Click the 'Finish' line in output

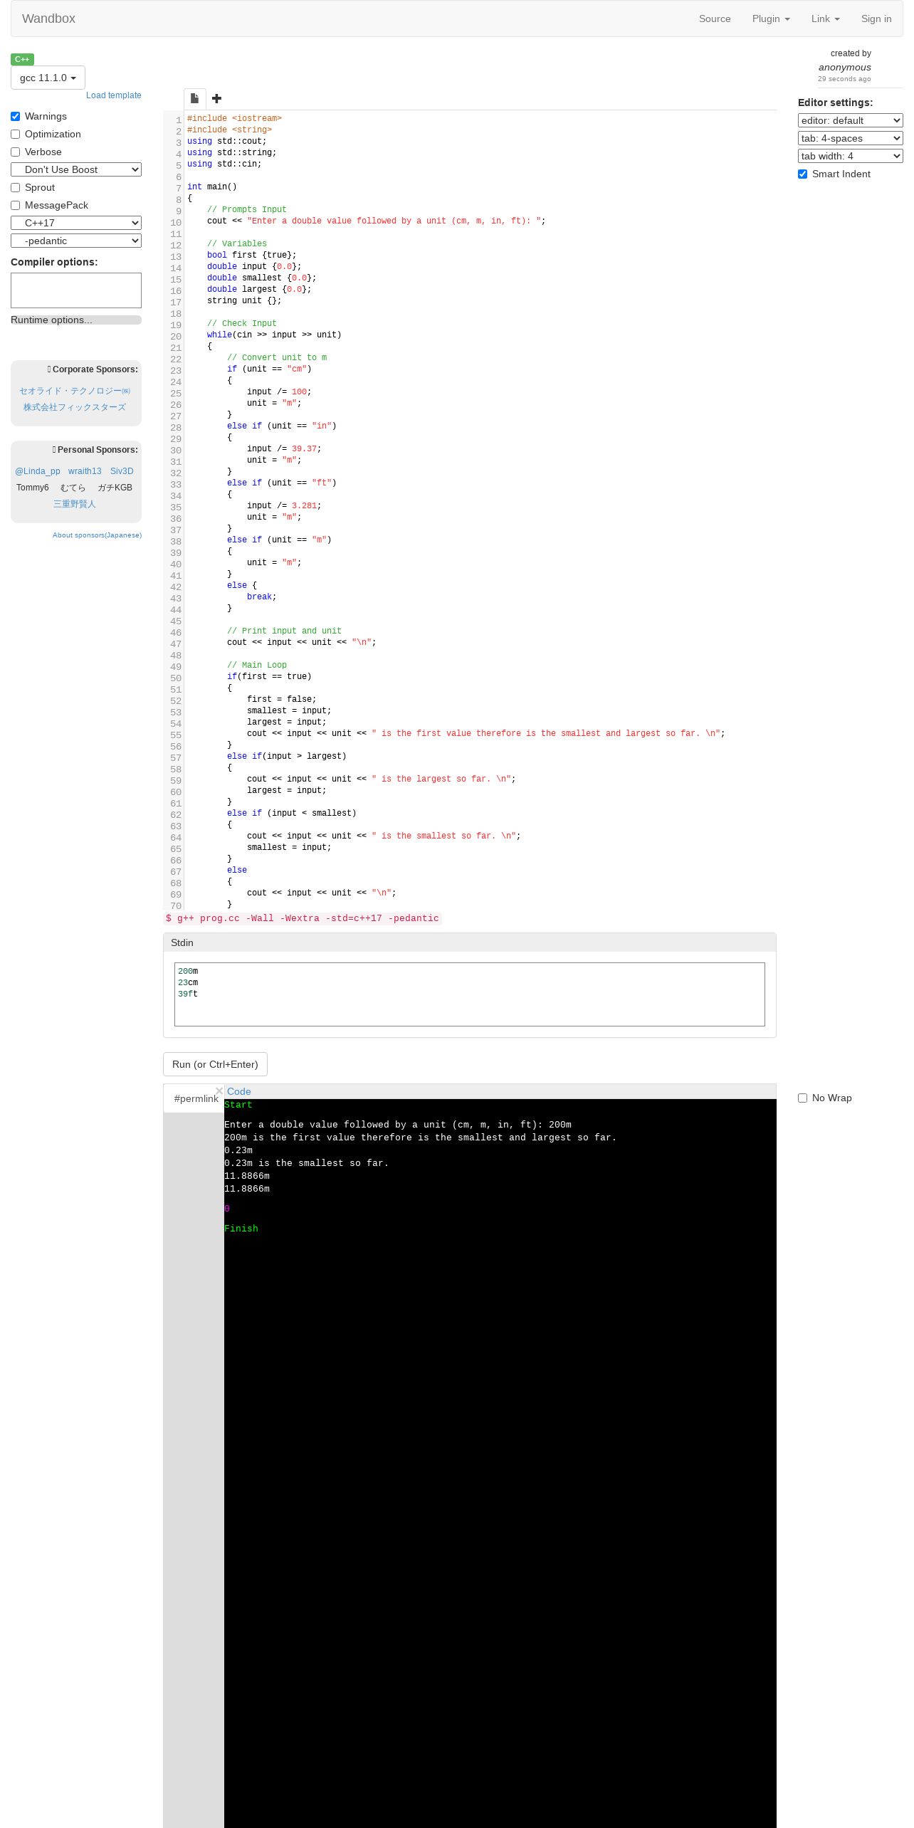point(241,1229)
